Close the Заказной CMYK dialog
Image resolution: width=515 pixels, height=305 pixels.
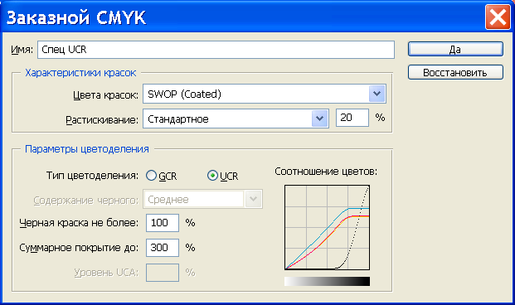click(x=498, y=17)
